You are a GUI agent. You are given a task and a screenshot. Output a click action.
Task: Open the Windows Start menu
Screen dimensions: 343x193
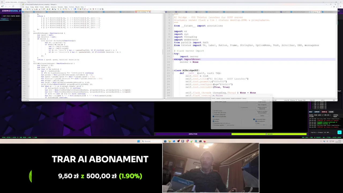click(138, 141)
